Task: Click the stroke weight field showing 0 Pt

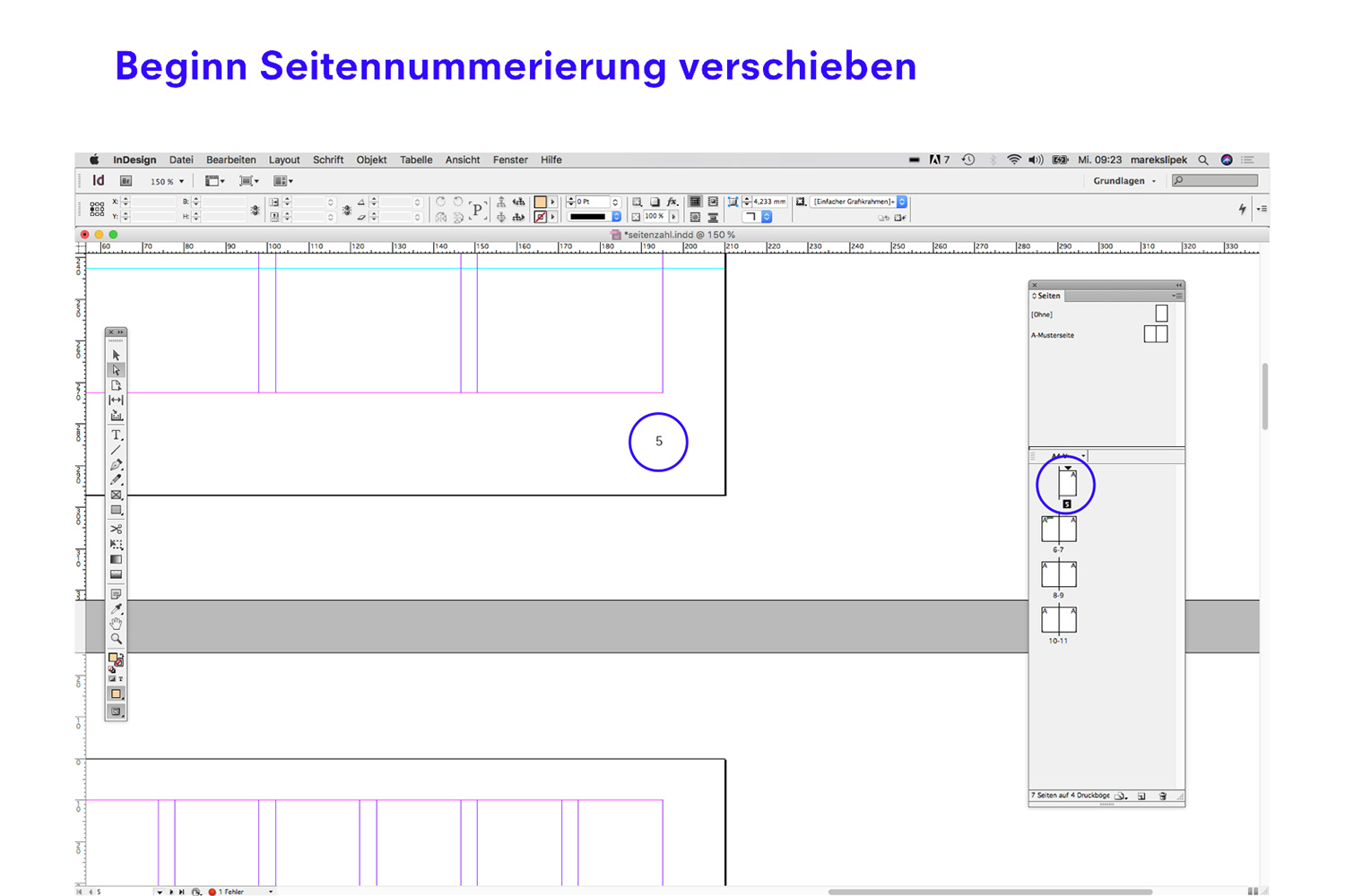Action: pyautogui.click(x=592, y=202)
